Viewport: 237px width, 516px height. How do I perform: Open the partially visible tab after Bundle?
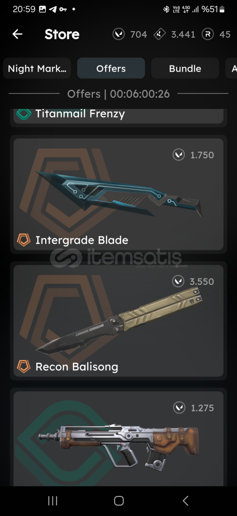(231, 68)
